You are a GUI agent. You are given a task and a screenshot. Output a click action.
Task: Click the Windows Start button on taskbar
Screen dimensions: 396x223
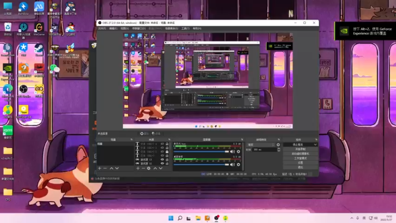click(x=171, y=218)
